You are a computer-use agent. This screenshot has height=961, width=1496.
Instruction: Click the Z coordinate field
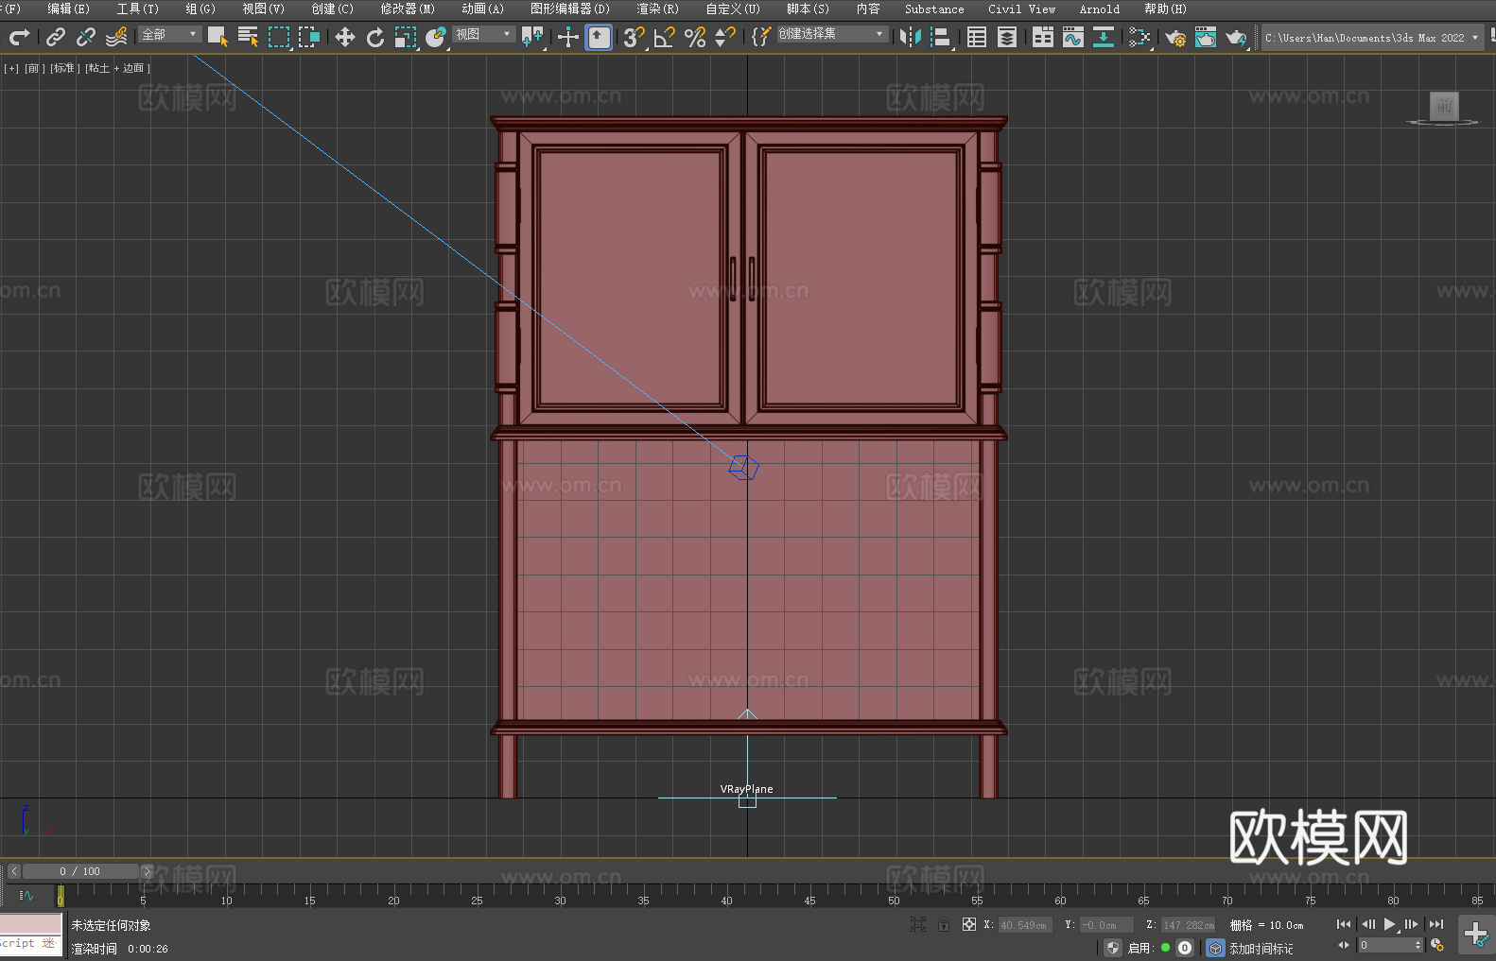coord(1188,925)
